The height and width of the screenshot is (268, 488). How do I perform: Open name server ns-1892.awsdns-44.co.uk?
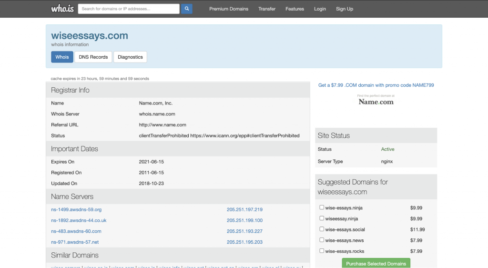[79, 220]
